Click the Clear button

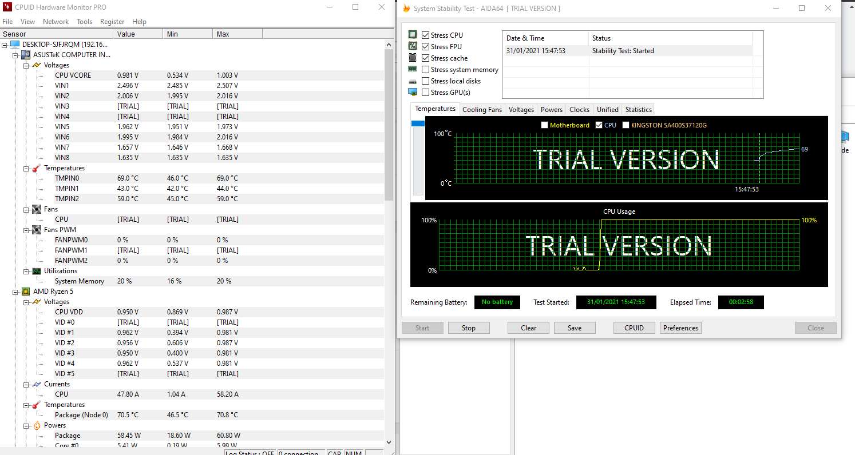pyautogui.click(x=529, y=328)
